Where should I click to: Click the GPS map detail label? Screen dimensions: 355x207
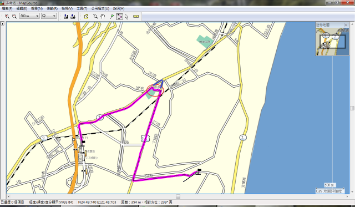point(329,191)
